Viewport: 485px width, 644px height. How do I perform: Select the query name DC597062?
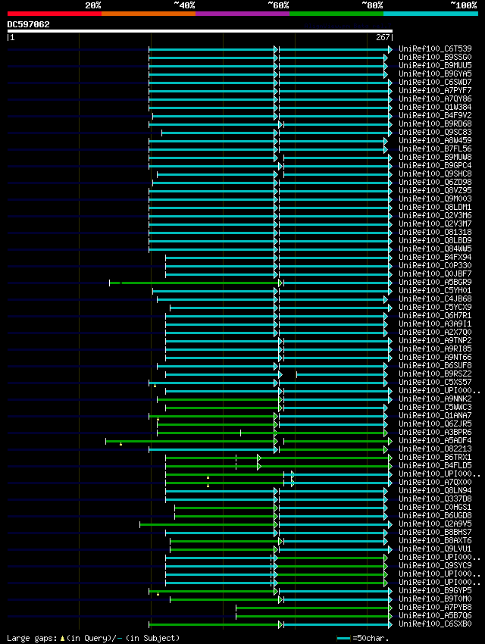(28, 24)
